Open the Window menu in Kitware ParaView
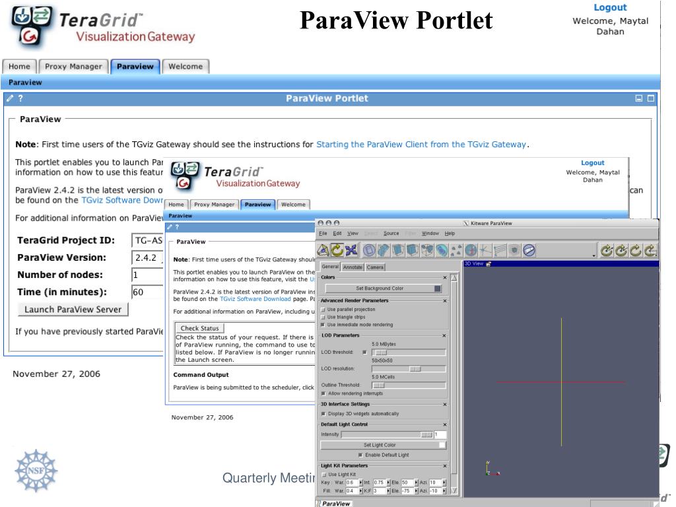Viewport: 676px width, 507px height. point(430,233)
